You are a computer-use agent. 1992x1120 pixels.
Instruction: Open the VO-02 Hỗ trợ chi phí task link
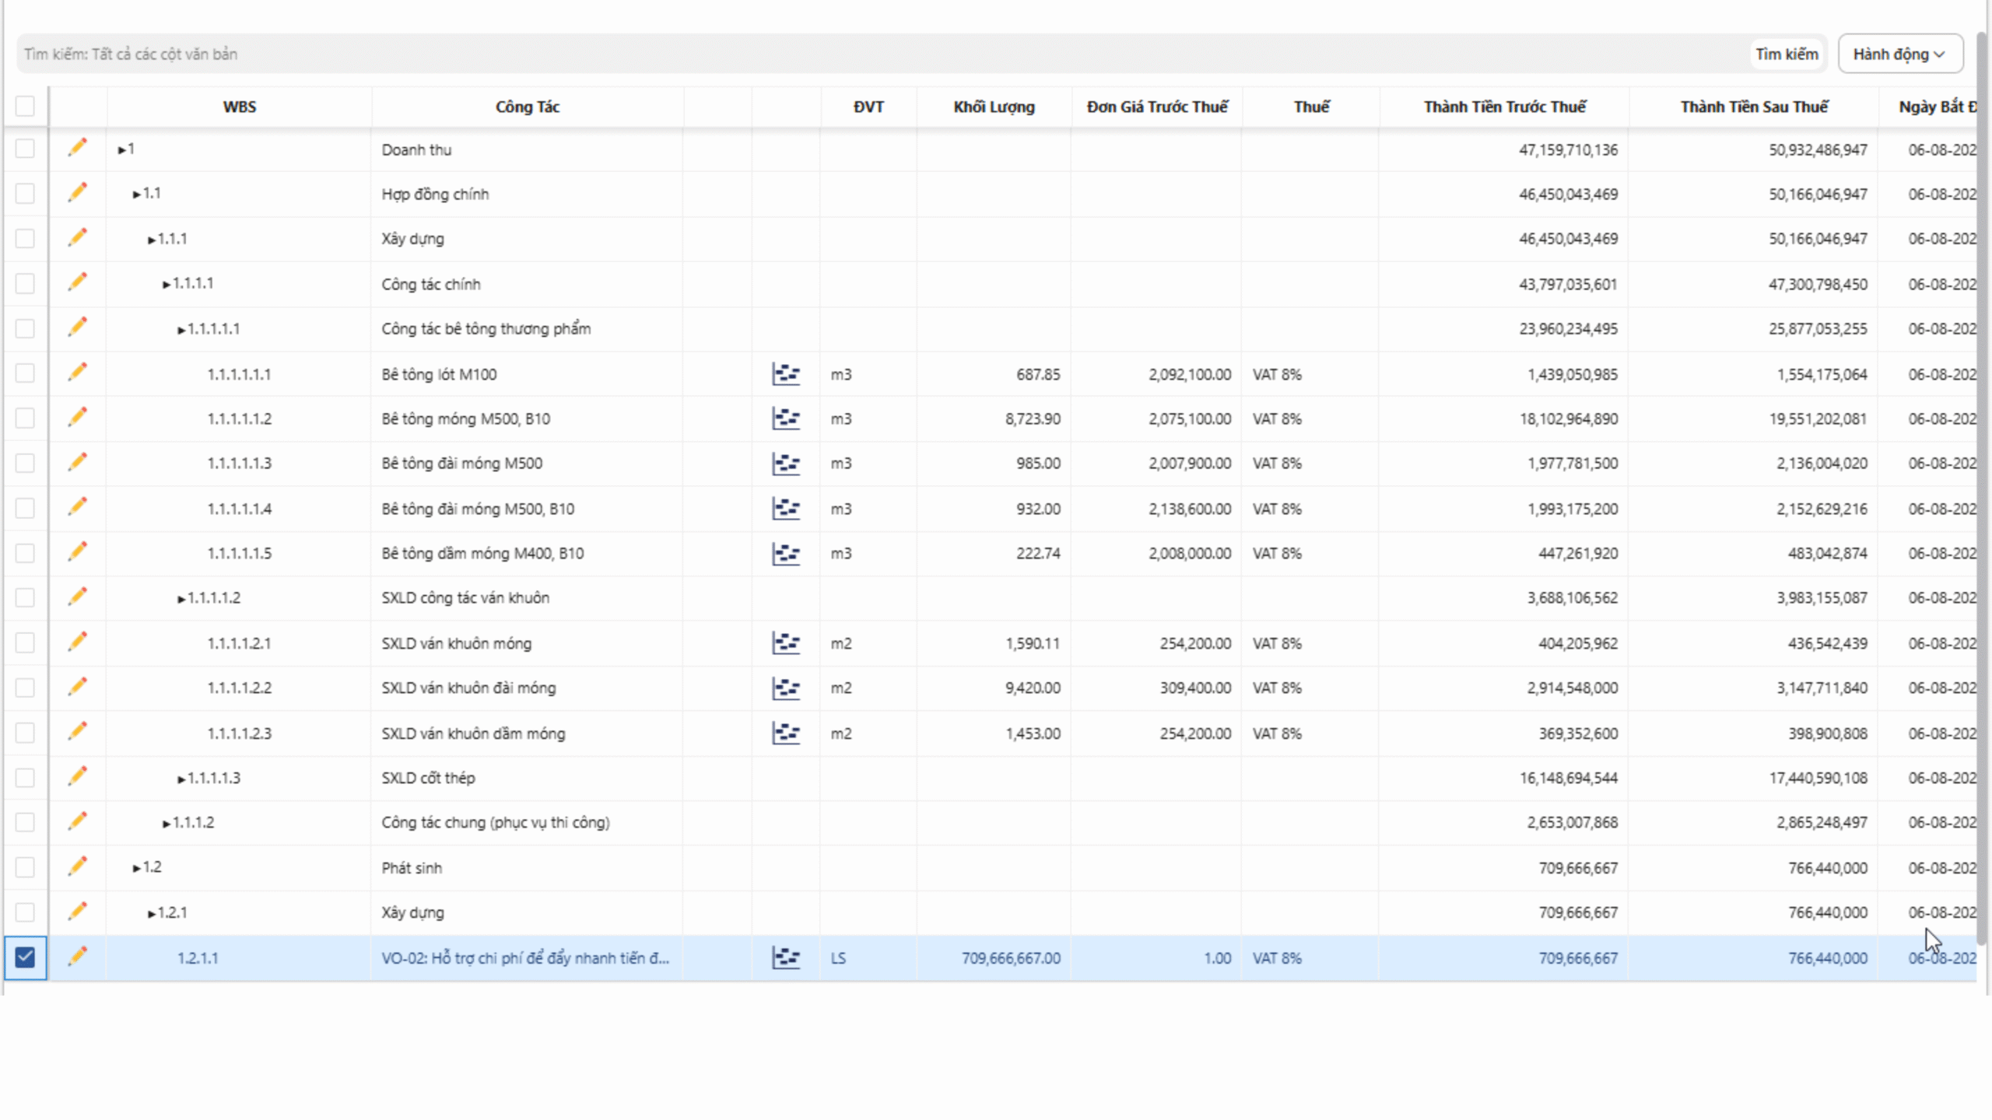pos(524,957)
